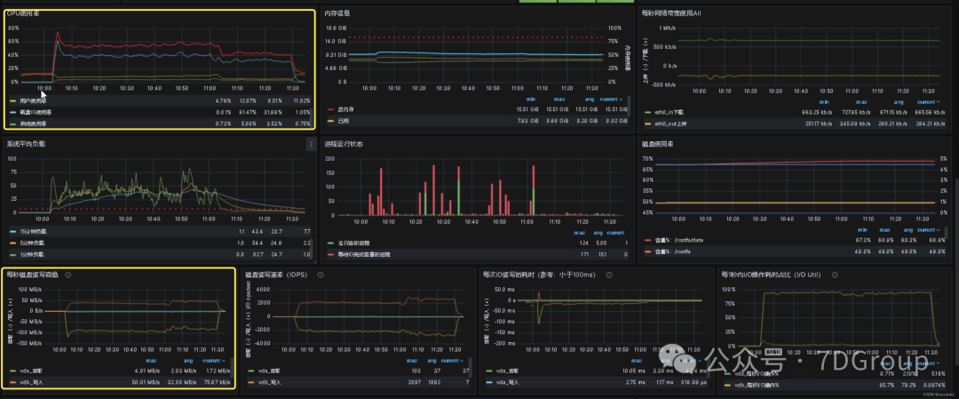Toggle the 已用 memory series

point(343,121)
